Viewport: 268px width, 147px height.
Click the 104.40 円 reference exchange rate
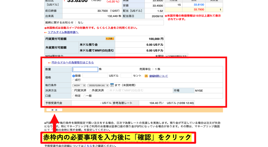pos(156,103)
